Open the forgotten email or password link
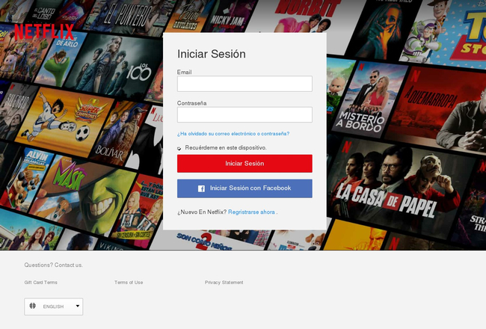Screen dimensions: 486x329 233,134
